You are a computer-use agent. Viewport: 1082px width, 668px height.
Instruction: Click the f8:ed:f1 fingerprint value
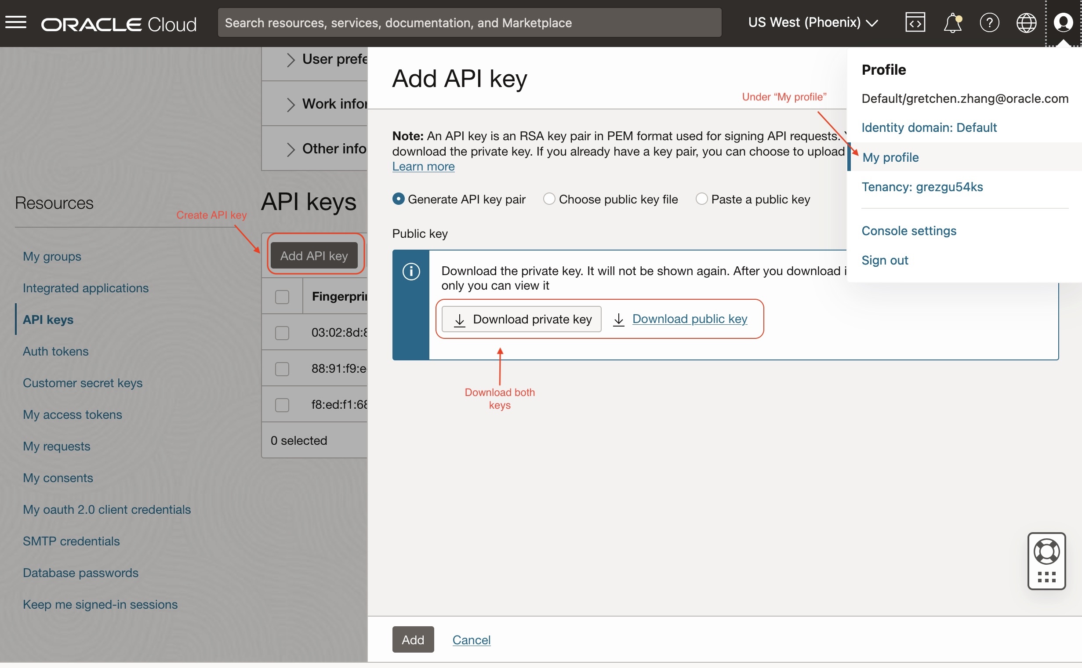[339, 405]
